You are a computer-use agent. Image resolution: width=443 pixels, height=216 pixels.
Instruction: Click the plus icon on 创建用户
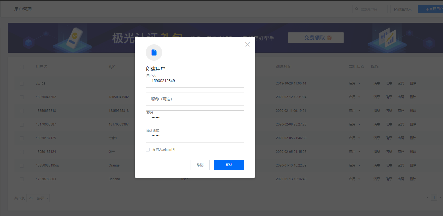pyautogui.click(x=427, y=9)
